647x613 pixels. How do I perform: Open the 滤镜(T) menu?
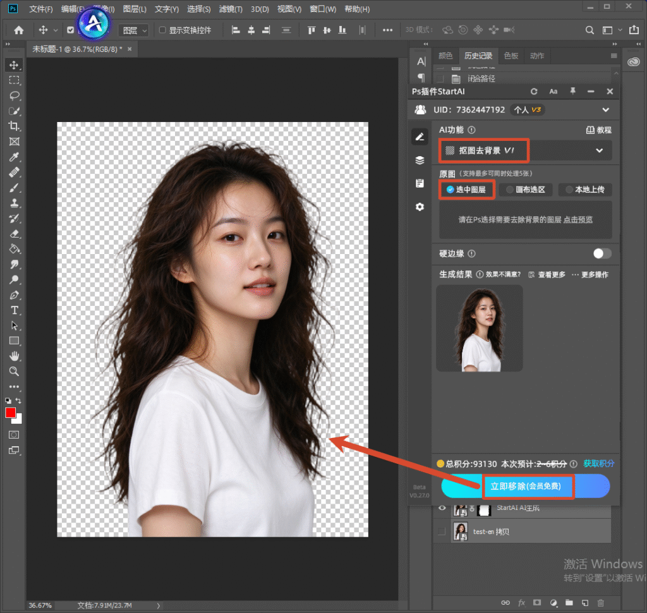(230, 9)
